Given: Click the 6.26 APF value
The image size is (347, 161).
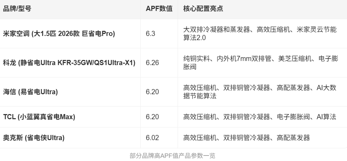Looking at the screenshot, I should (x=152, y=63).
